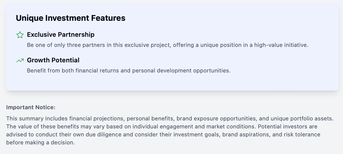Click the green trending-up arrow icon
The height and width of the screenshot is (154, 343).
[x=20, y=60]
